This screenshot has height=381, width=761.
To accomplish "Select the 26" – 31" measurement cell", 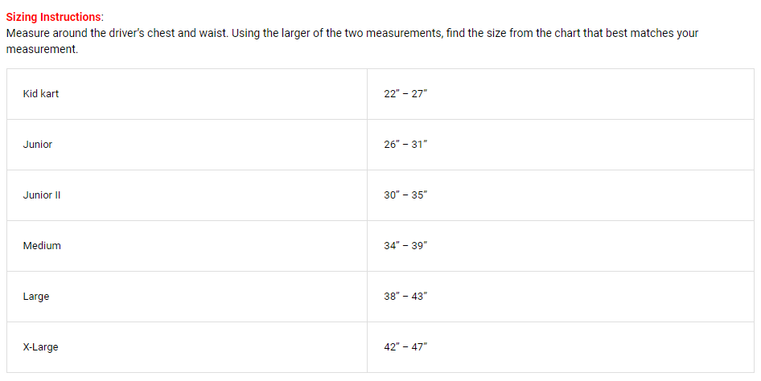I will point(406,145).
